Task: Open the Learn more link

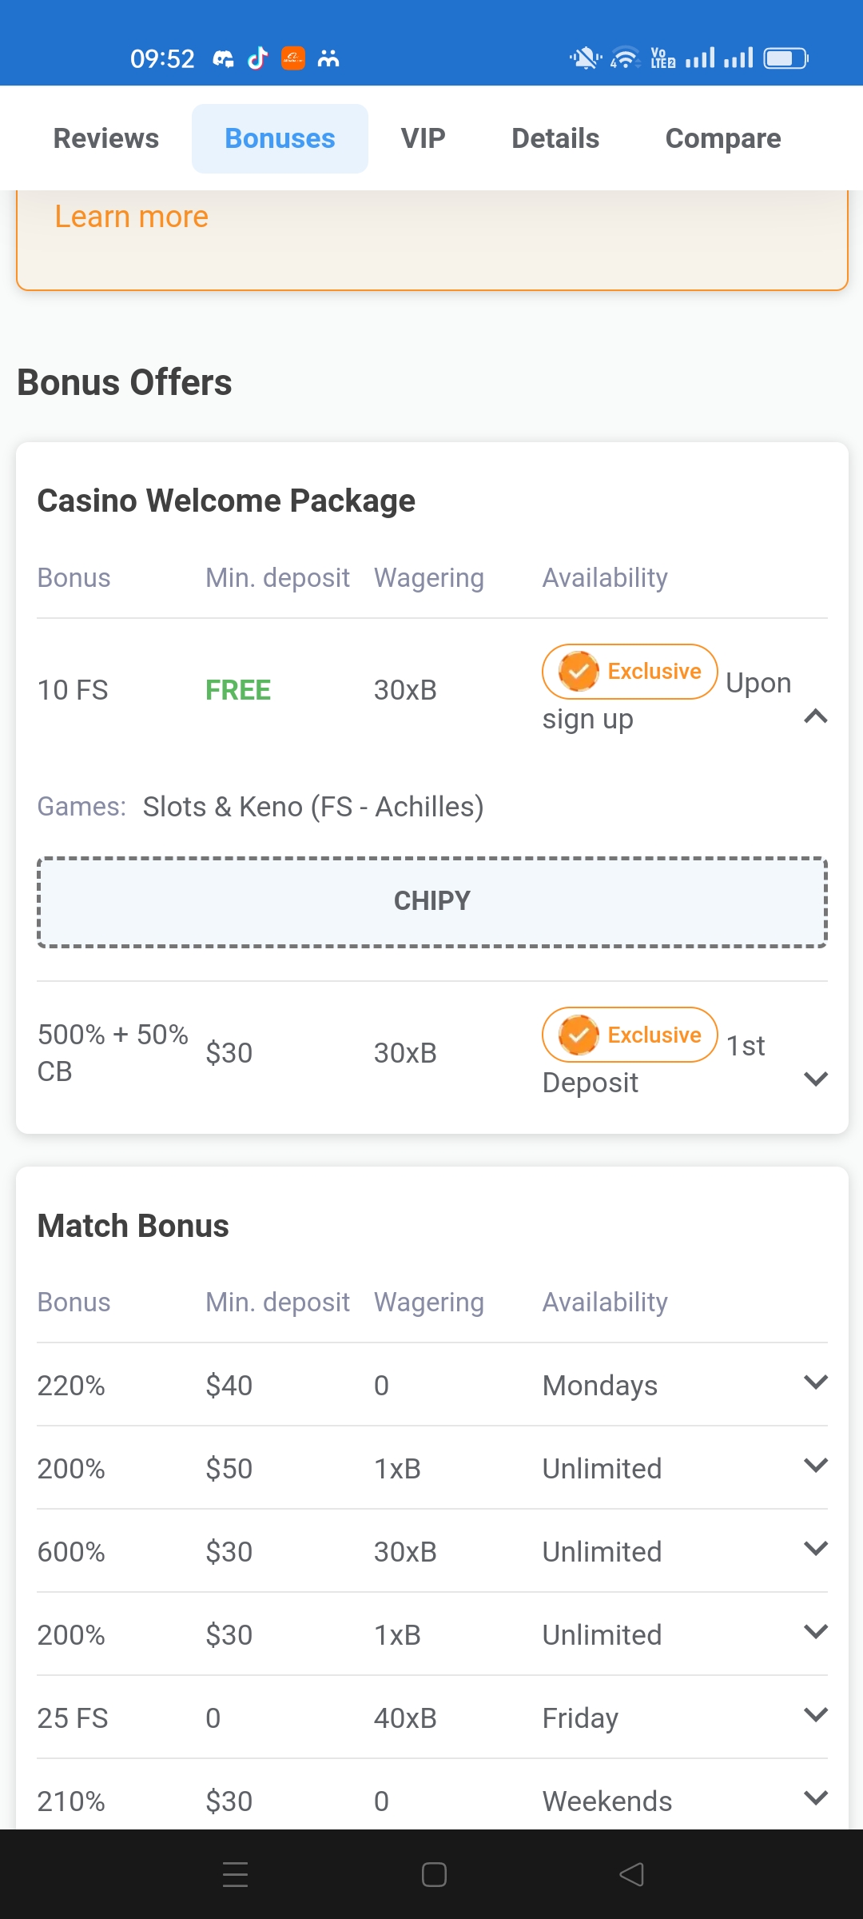Action: click(x=132, y=217)
